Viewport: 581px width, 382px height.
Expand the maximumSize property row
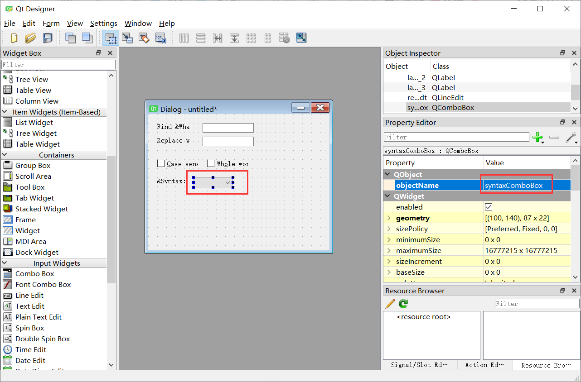[x=388, y=250]
